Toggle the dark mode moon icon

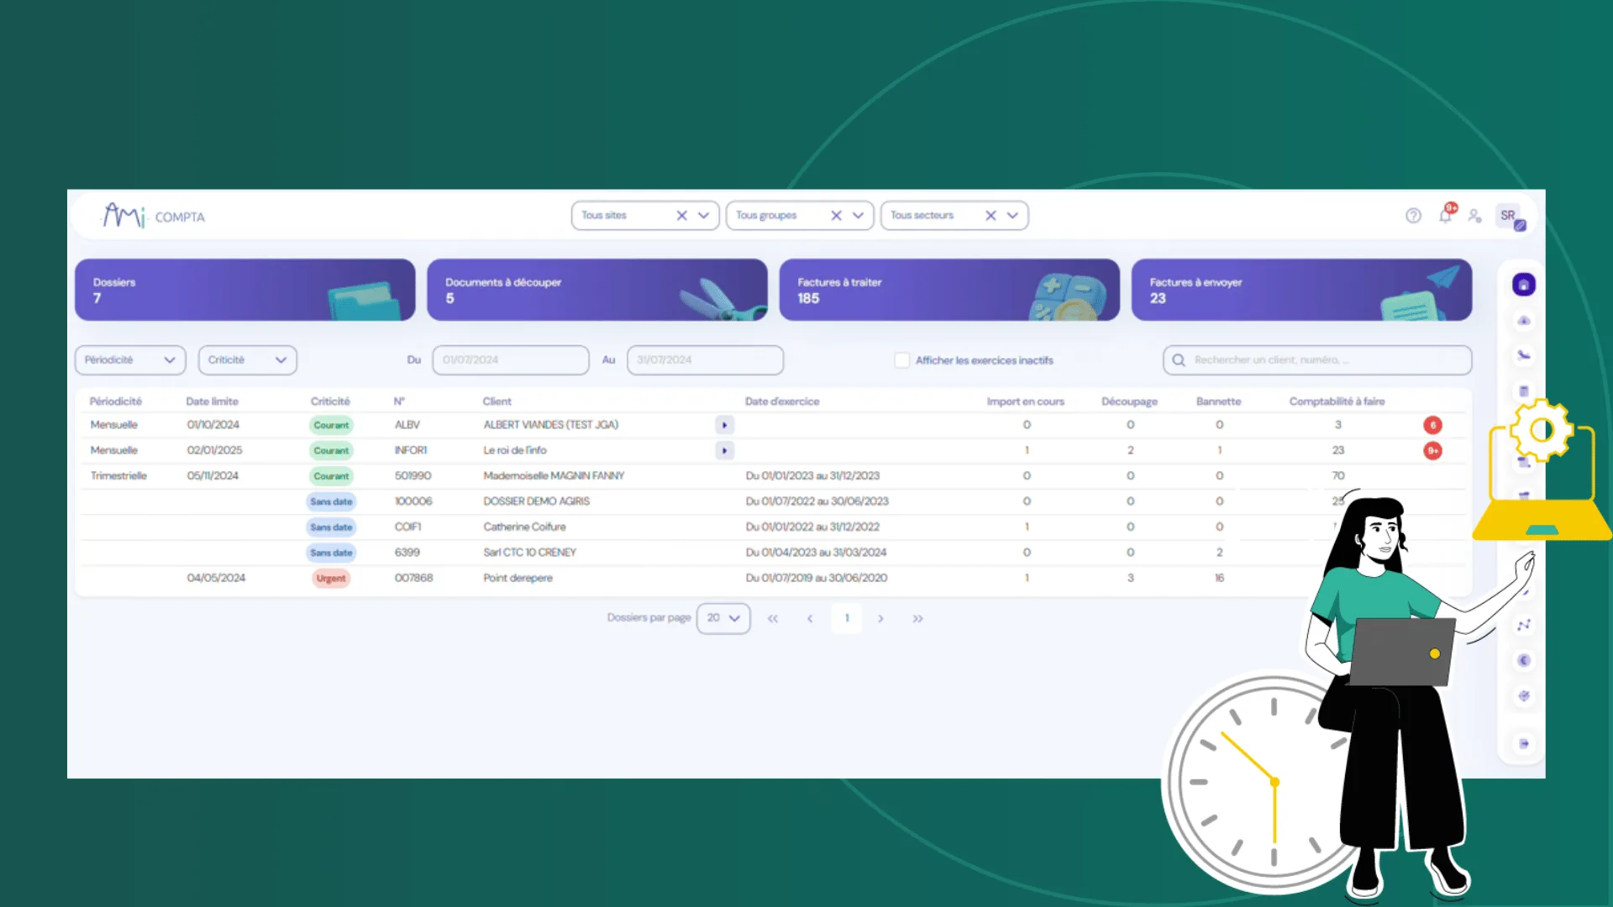tap(1523, 660)
